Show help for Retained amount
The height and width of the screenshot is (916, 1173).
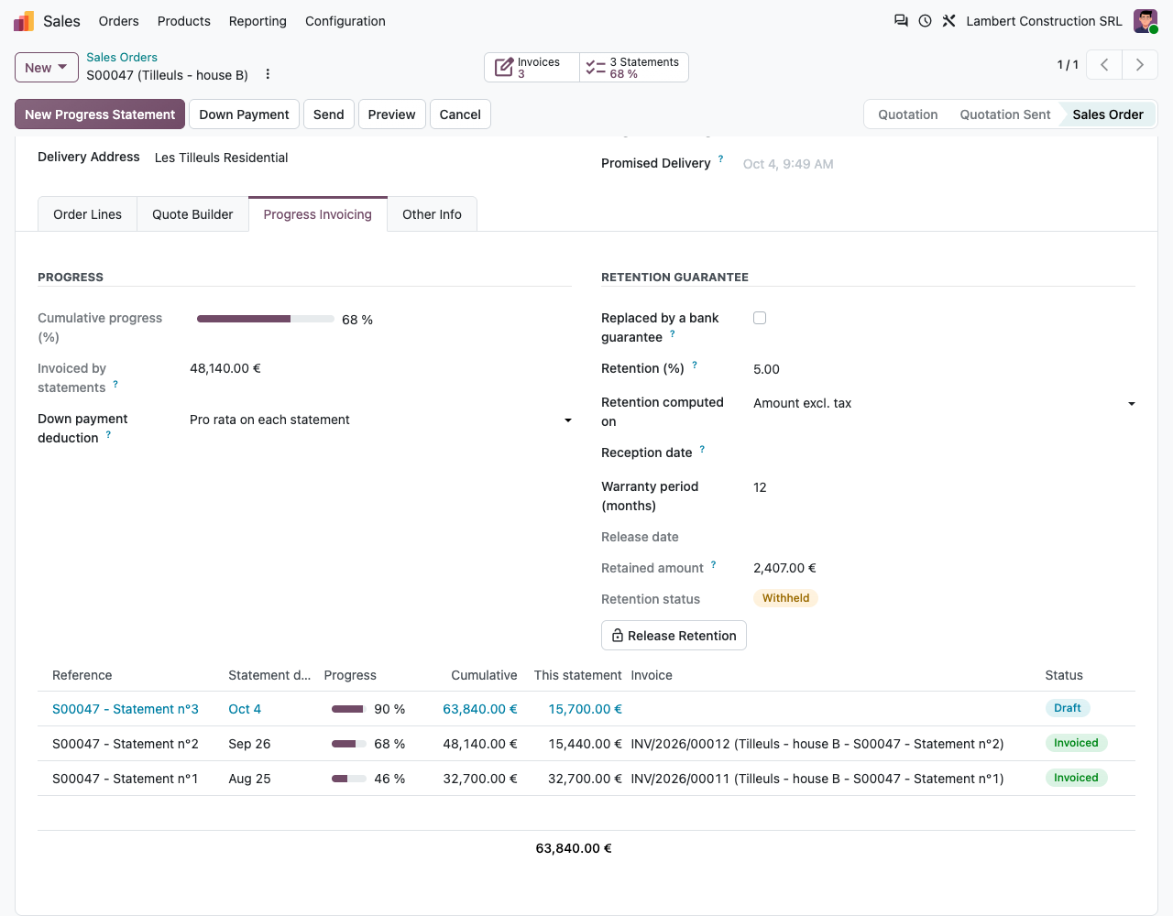tap(713, 564)
